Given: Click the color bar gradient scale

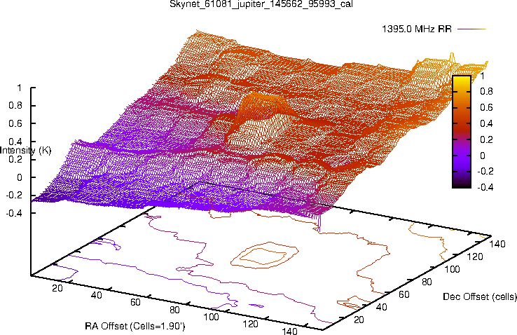Looking at the screenshot, I should coord(462,132).
